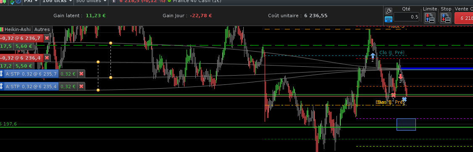Cancel the stop order at 6 235,7
Image resolution: width=473 pixels, height=152 pixels.
coord(81,74)
